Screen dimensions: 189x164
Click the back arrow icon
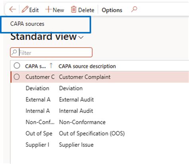(x=13, y=10)
